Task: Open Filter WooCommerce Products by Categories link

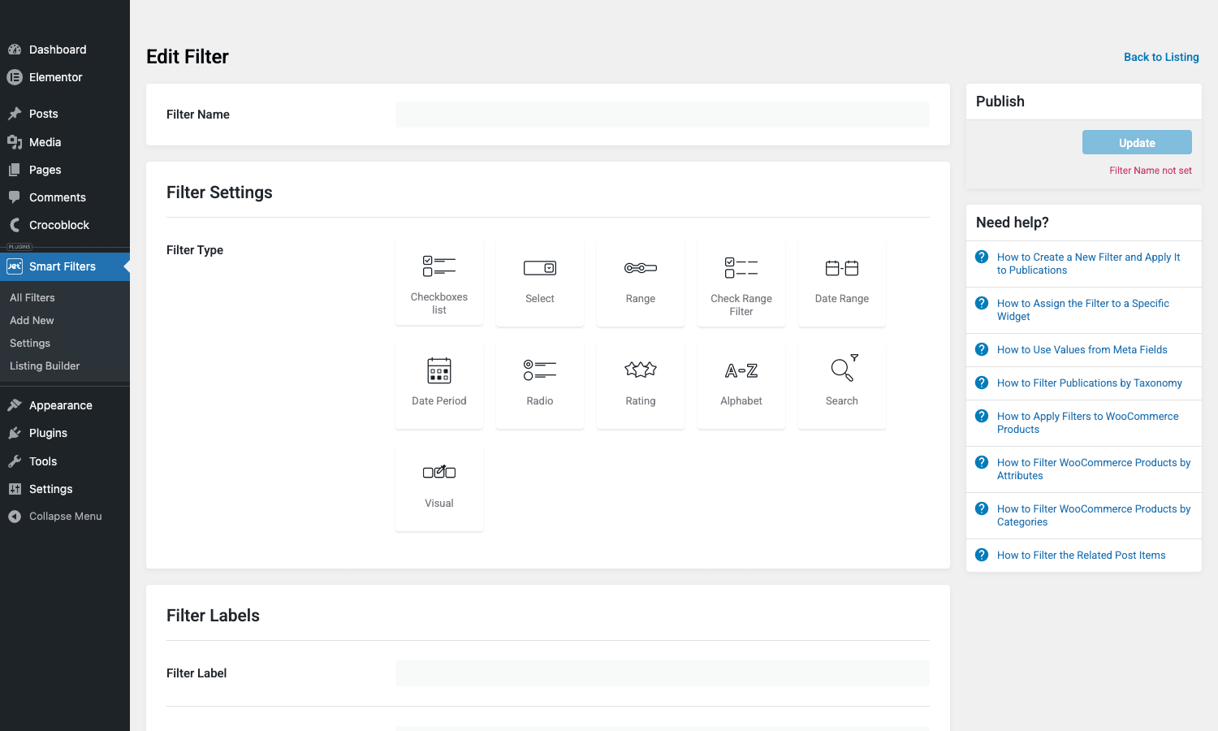Action: [x=1094, y=515]
